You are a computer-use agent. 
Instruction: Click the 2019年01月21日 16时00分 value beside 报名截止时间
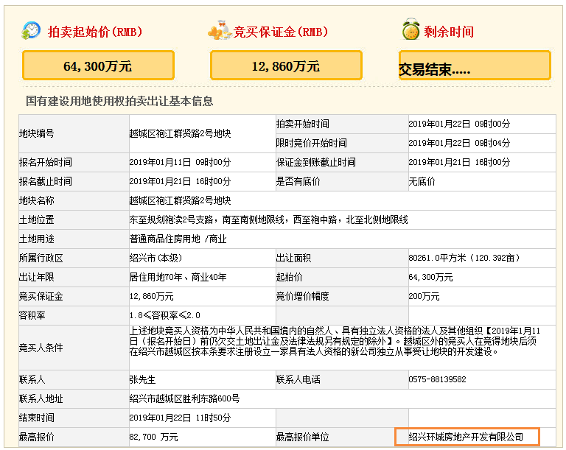pos(180,181)
